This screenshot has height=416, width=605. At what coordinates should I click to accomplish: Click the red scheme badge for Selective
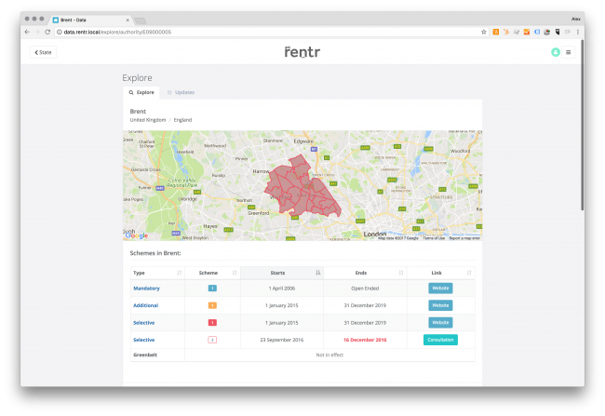point(212,323)
